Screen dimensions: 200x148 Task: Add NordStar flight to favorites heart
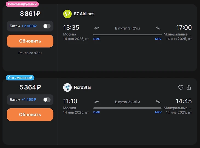[181, 88]
